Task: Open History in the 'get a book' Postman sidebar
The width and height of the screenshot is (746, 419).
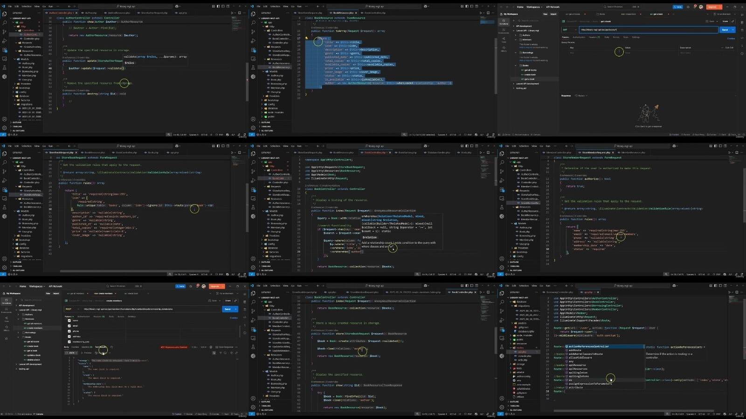Action: pyautogui.click(x=504, y=49)
